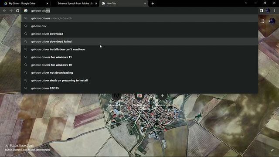Open a new browser tab with plus button
This screenshot has height=157, width=279.
click(x=153, y=3)
